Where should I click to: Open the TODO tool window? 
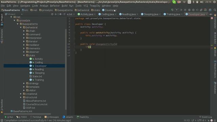(x=22, y=117)
